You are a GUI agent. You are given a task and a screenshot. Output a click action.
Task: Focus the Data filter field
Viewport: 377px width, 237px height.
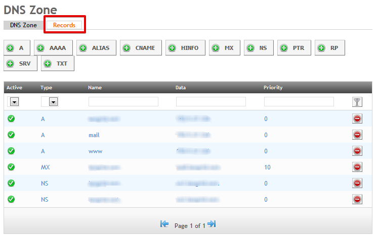(x=211, y=101)
